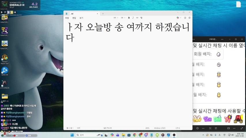
Task: Open the green chat app on taskbar
Action: 157,135
